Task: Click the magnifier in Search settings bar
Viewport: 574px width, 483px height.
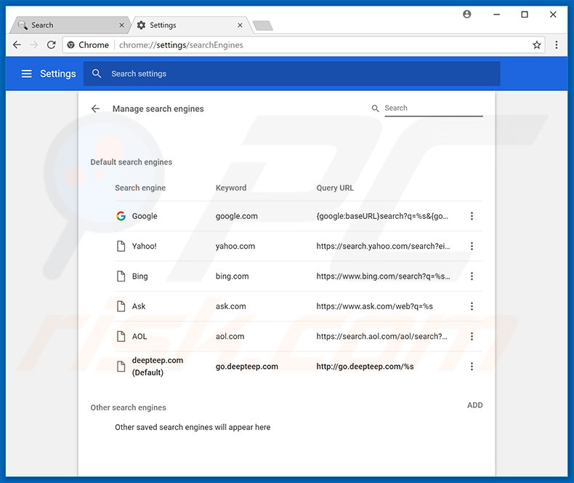Action: (x=97, y=73)
